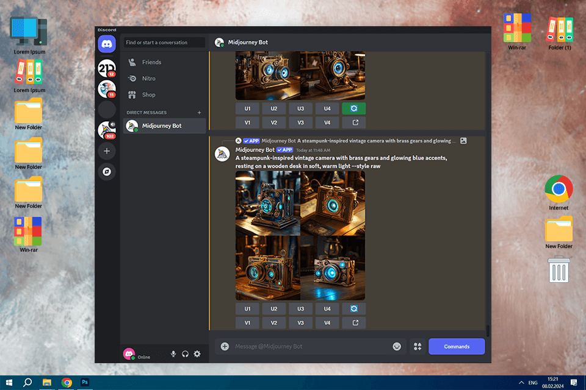Image resolution: width=586 pixels, height=390 pixels.
Task: Click U4 button under the lower image grid
Action: (x=327, y=308)
